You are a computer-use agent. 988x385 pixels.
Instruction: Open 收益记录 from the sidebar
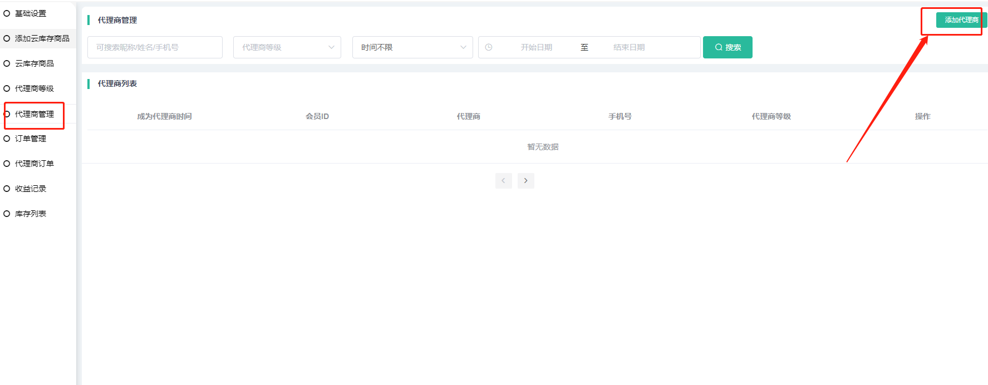(31, 189)
